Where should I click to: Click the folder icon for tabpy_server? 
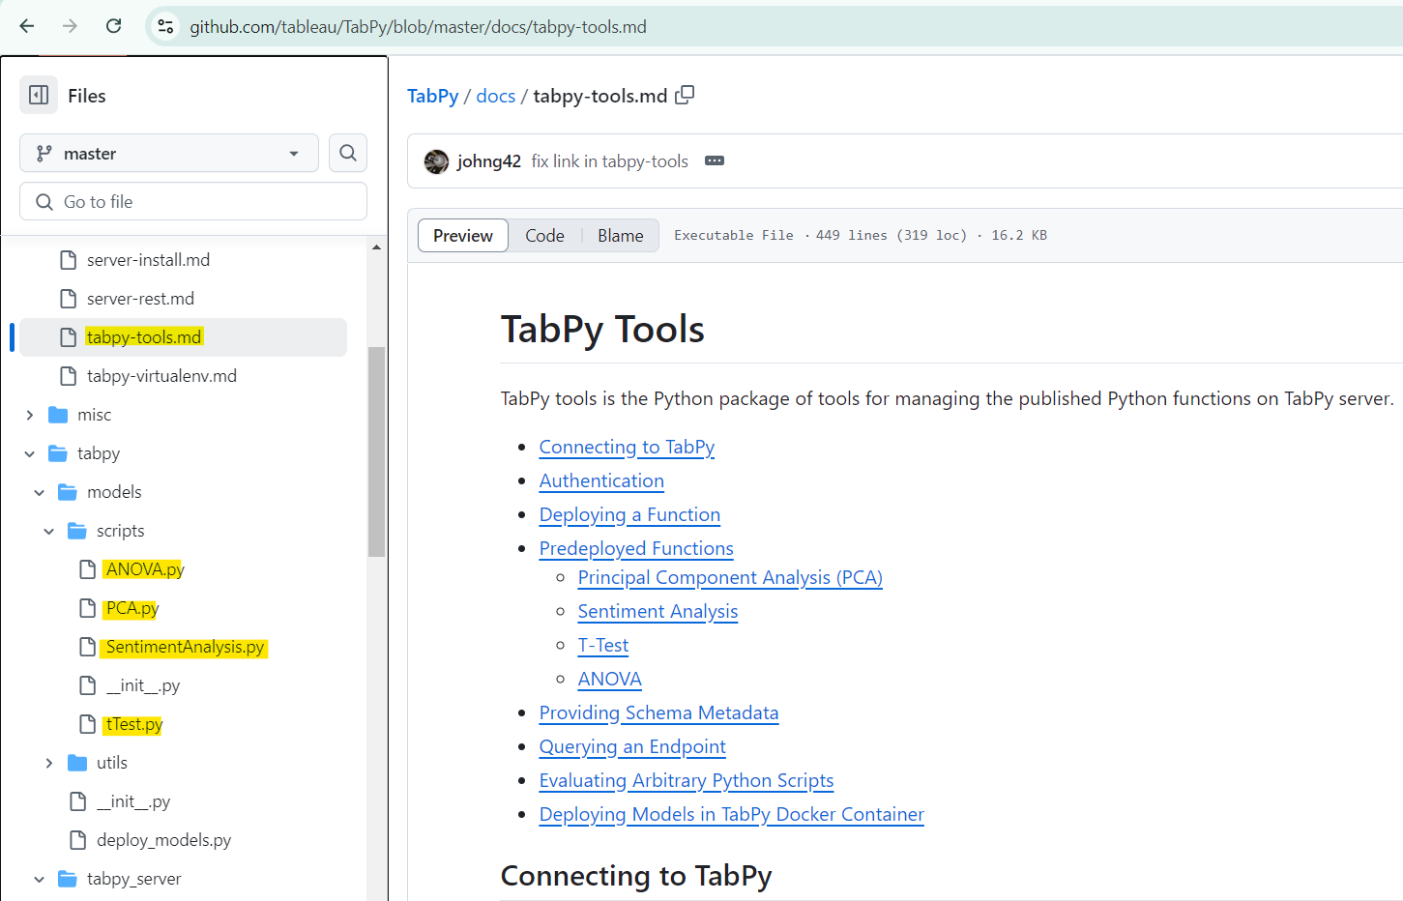point(68,879)
